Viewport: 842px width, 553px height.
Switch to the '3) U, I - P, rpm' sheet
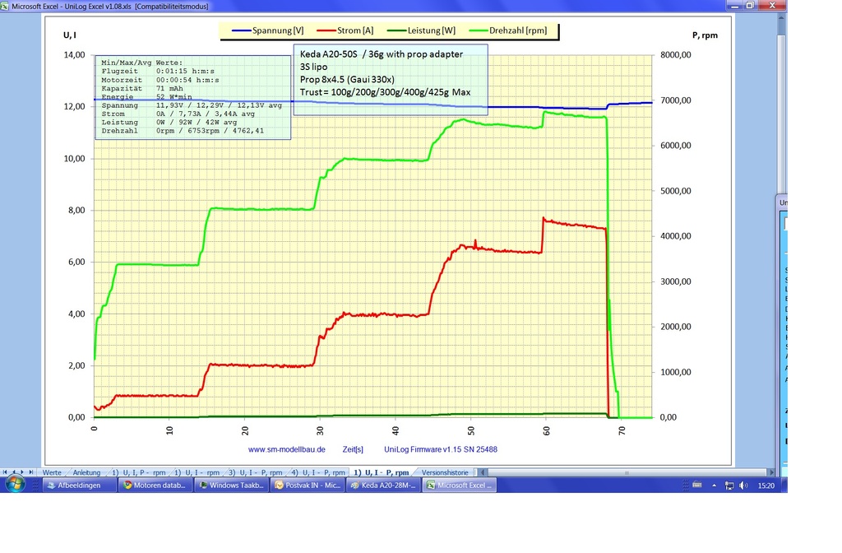coord(256,472)
